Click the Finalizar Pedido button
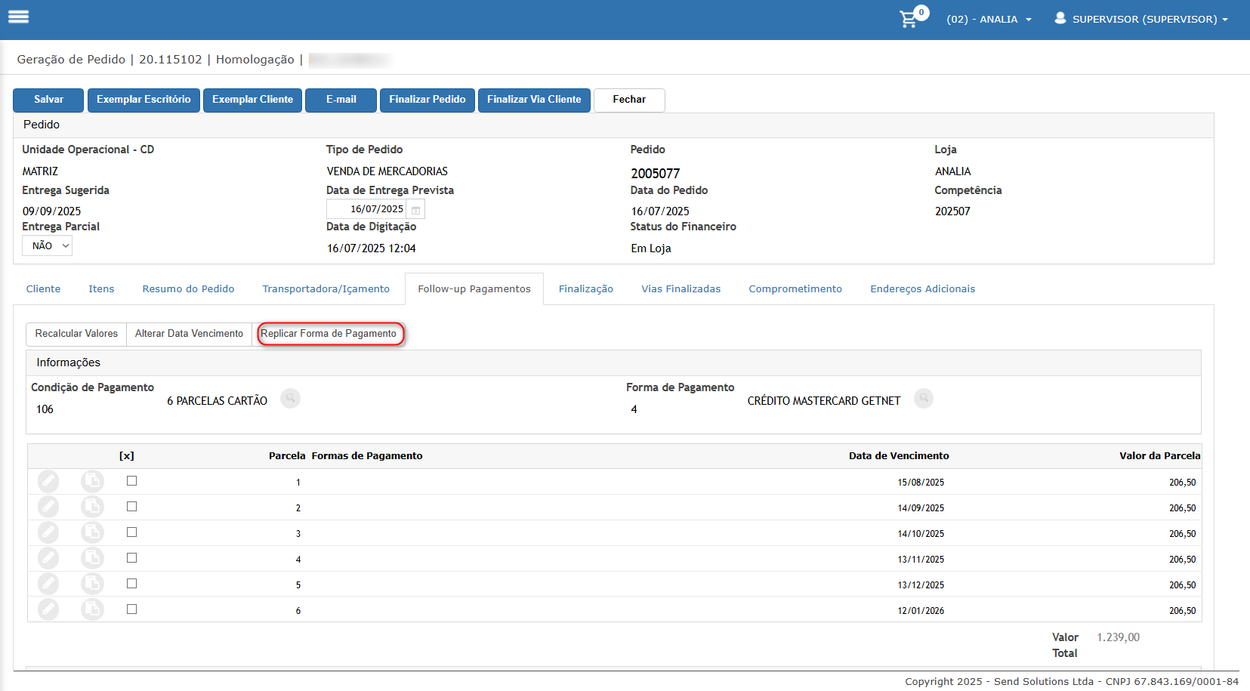Viewport: 1250px width, 691px height. [x=427, y=100]
